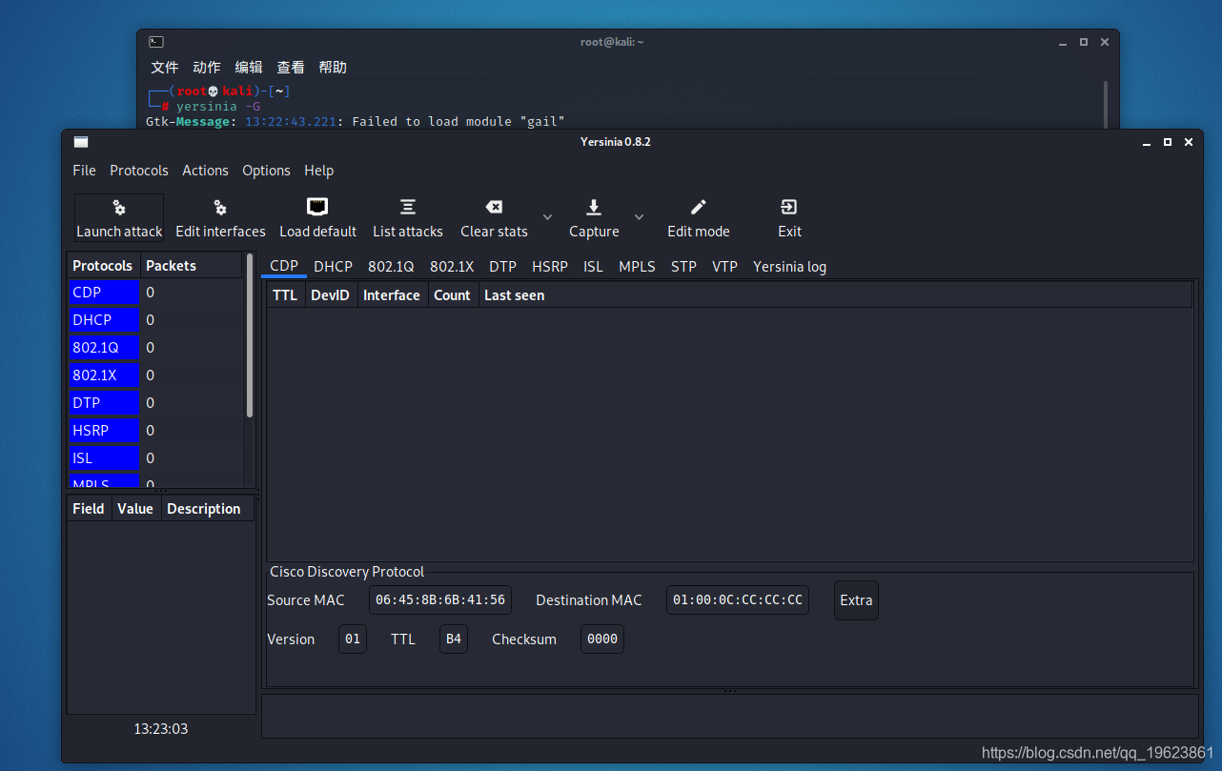The height and width of the screenshot is (771, 1222).
Task: Click the Destination MAC input field
Action: click(738, 600)
